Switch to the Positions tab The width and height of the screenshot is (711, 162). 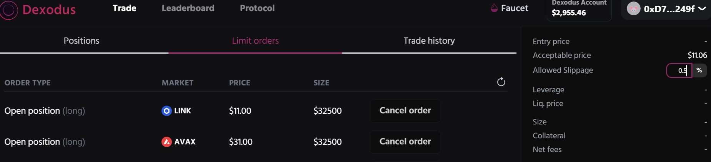coord(82,41)
